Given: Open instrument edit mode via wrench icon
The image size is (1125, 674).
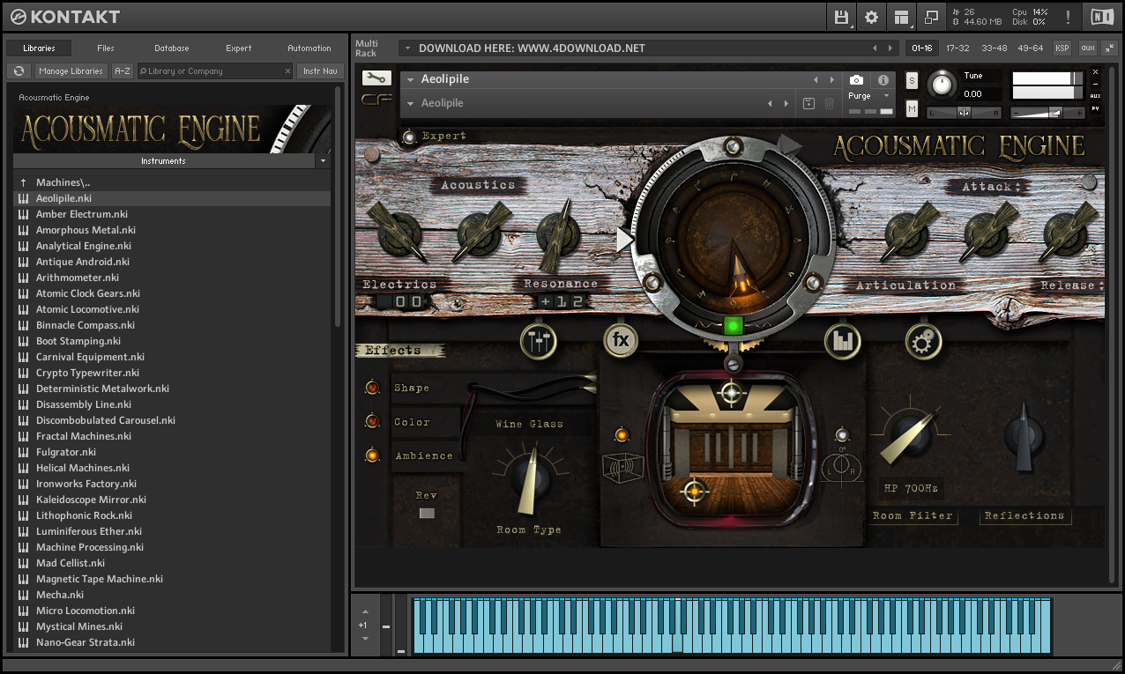Looking at the screenshot, I should click(376, 78).
